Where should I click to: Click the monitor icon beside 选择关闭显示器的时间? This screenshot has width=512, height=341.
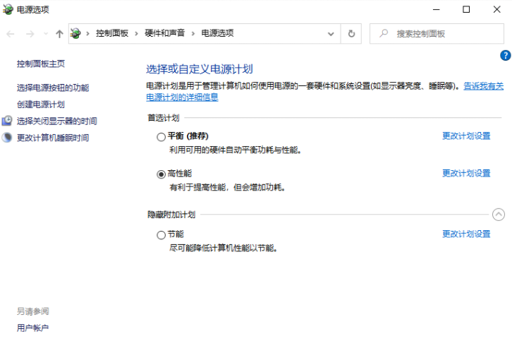(7, 121)
